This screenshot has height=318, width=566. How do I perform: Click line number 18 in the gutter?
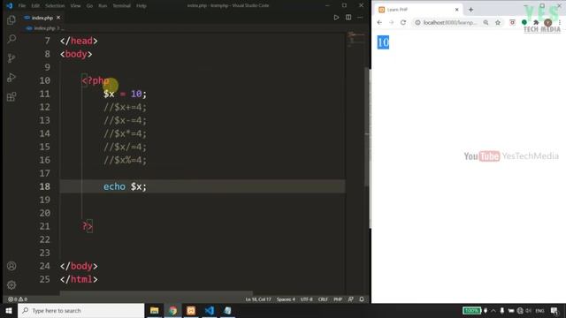click(x=45, y=186)
